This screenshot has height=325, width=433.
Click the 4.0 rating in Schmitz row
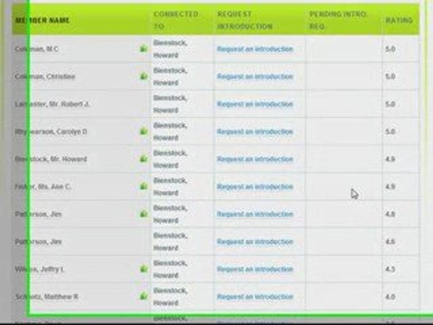(390, 297)
